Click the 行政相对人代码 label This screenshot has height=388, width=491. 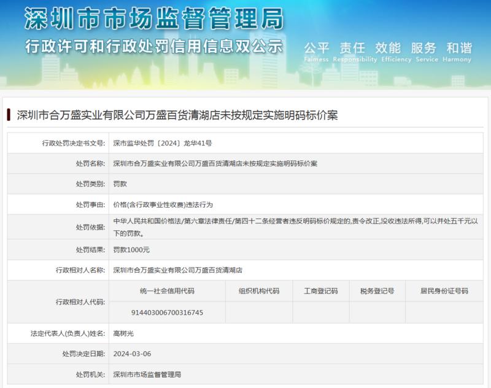[x=80, y=302]
